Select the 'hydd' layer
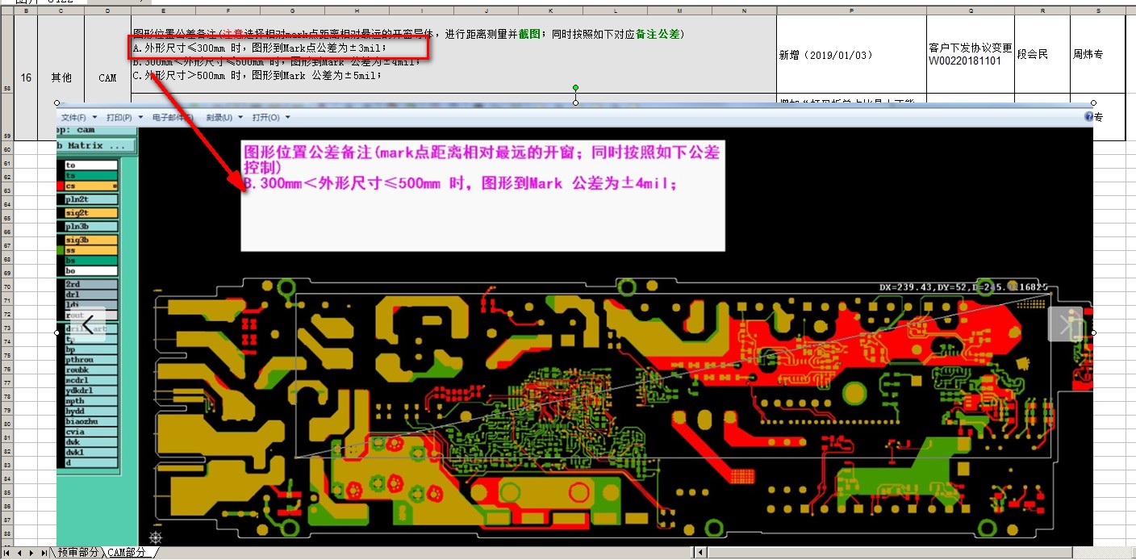The image size is (1136, 560). coord(91,411)
